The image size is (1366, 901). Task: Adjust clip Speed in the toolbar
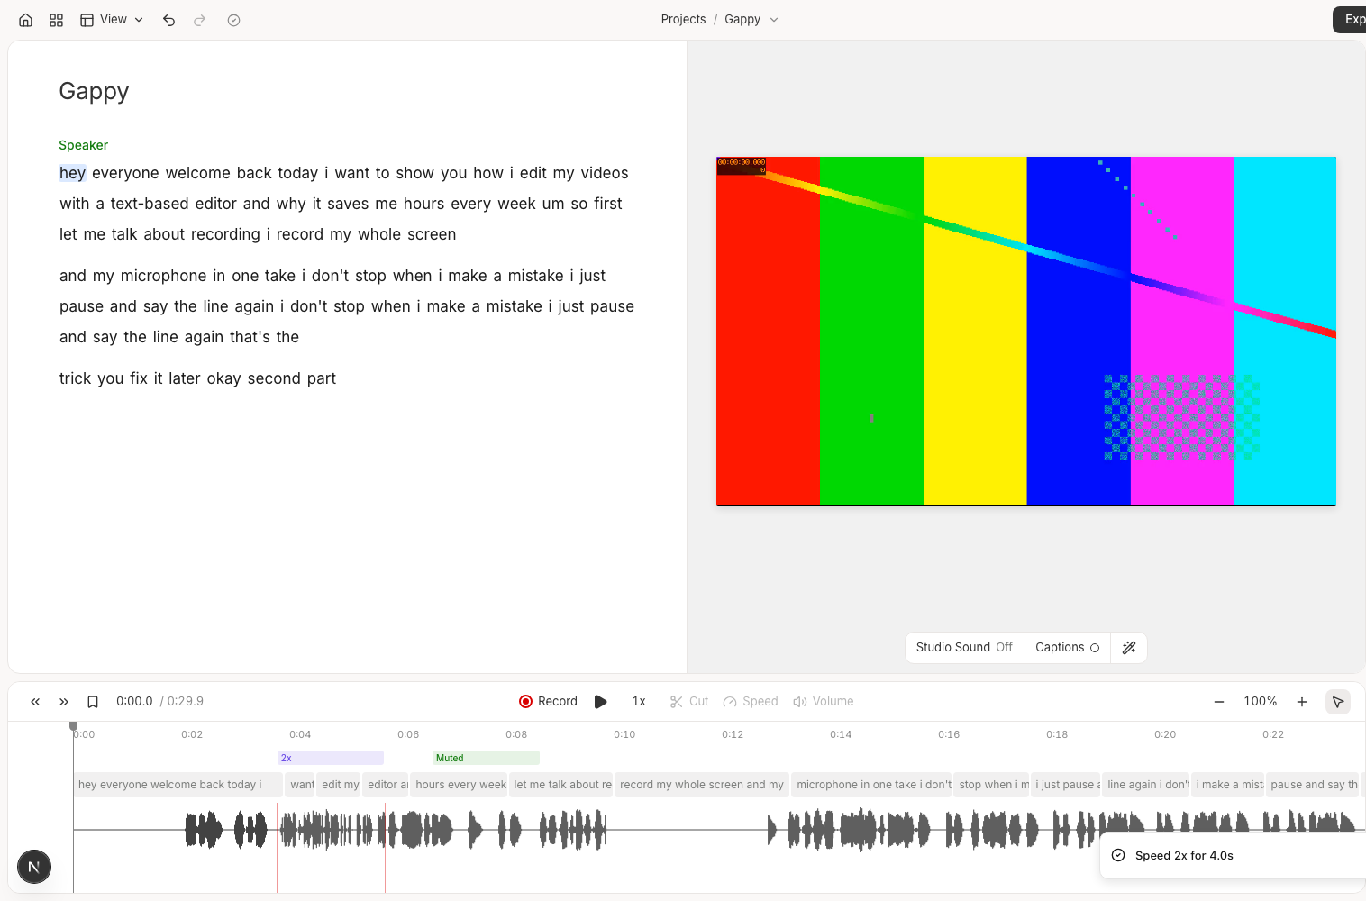tap(751, 702)
